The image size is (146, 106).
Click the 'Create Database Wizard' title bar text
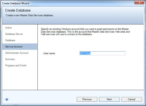point(16,3)
